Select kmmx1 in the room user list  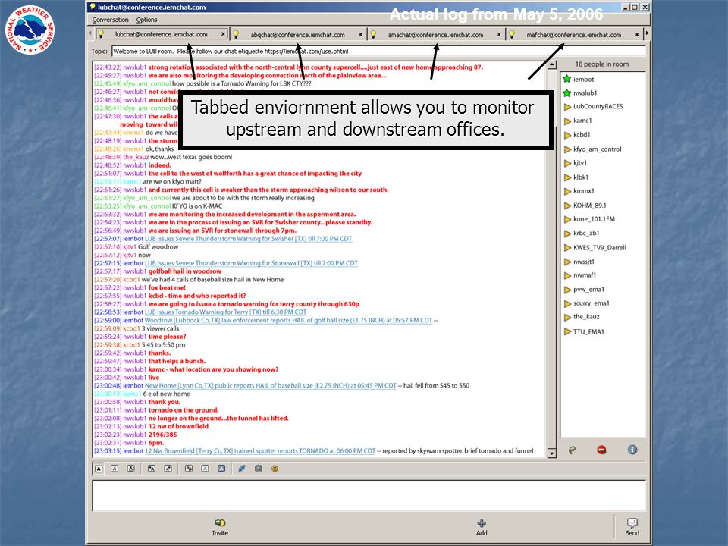[x=584, y=191]
